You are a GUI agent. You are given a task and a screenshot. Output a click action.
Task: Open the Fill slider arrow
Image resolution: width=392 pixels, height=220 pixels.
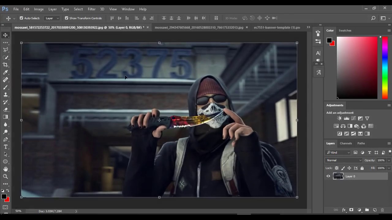pos(389,168)
